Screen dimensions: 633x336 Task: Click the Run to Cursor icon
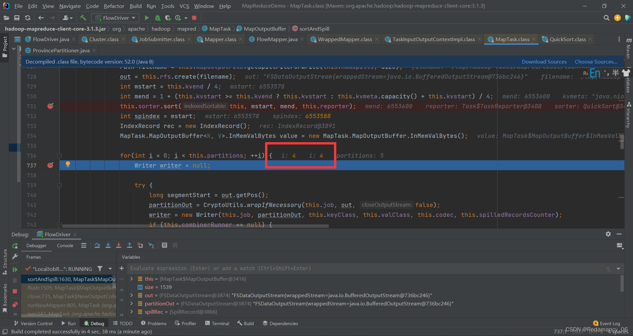[x=151, y=245]
